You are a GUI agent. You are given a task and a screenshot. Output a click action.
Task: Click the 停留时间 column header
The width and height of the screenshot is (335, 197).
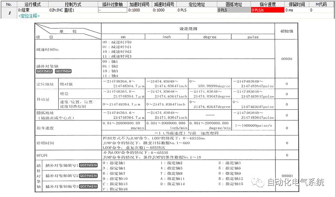coord(296,5)
